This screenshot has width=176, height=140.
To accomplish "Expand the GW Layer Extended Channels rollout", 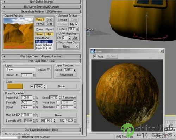I will coord(41,7).
